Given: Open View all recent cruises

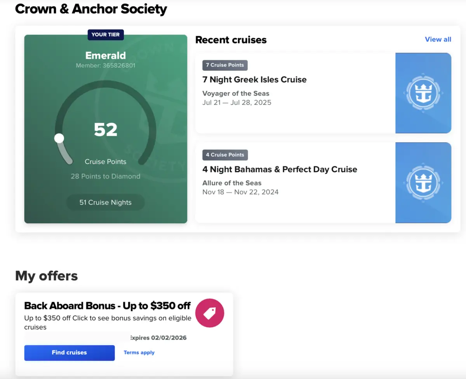Looking at the screenshot, I should (438, 39).
